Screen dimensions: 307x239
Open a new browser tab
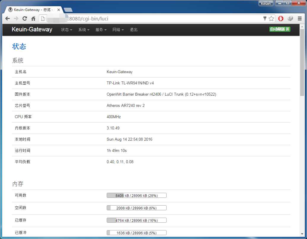click(68, 10)
